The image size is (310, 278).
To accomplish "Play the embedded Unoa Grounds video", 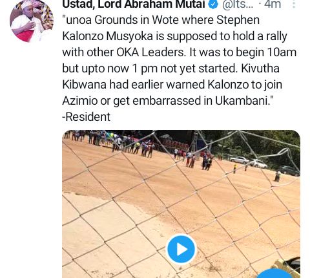I will (181, 250).
